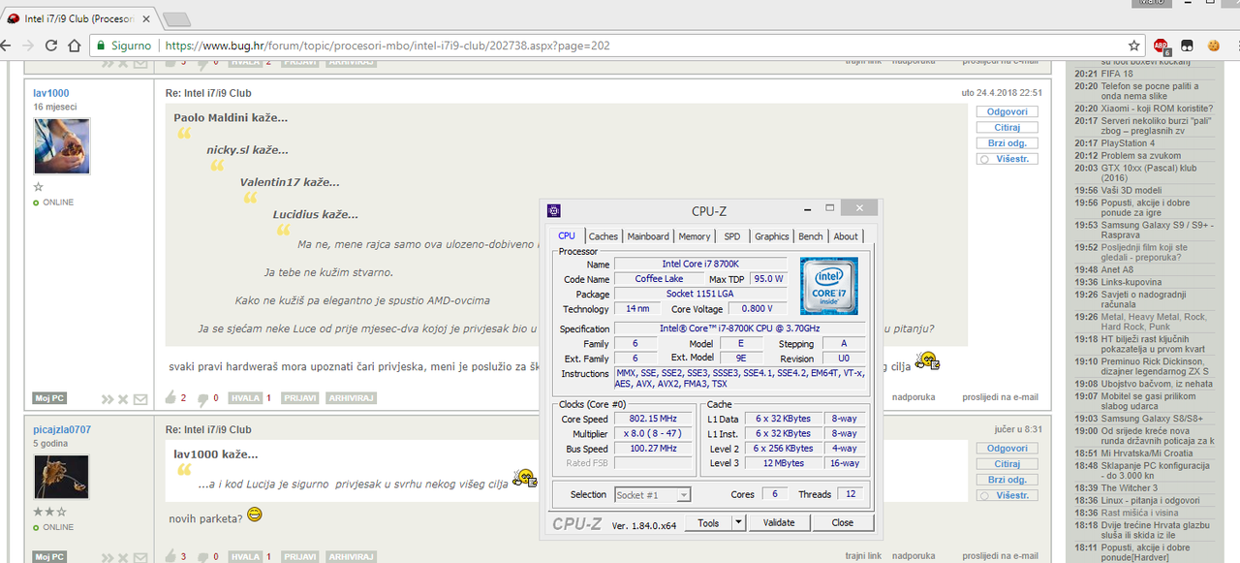Screen dimensions: 1240x563
Task: Click Citiraj on lav1000's post
Action: coord(1007,127)
